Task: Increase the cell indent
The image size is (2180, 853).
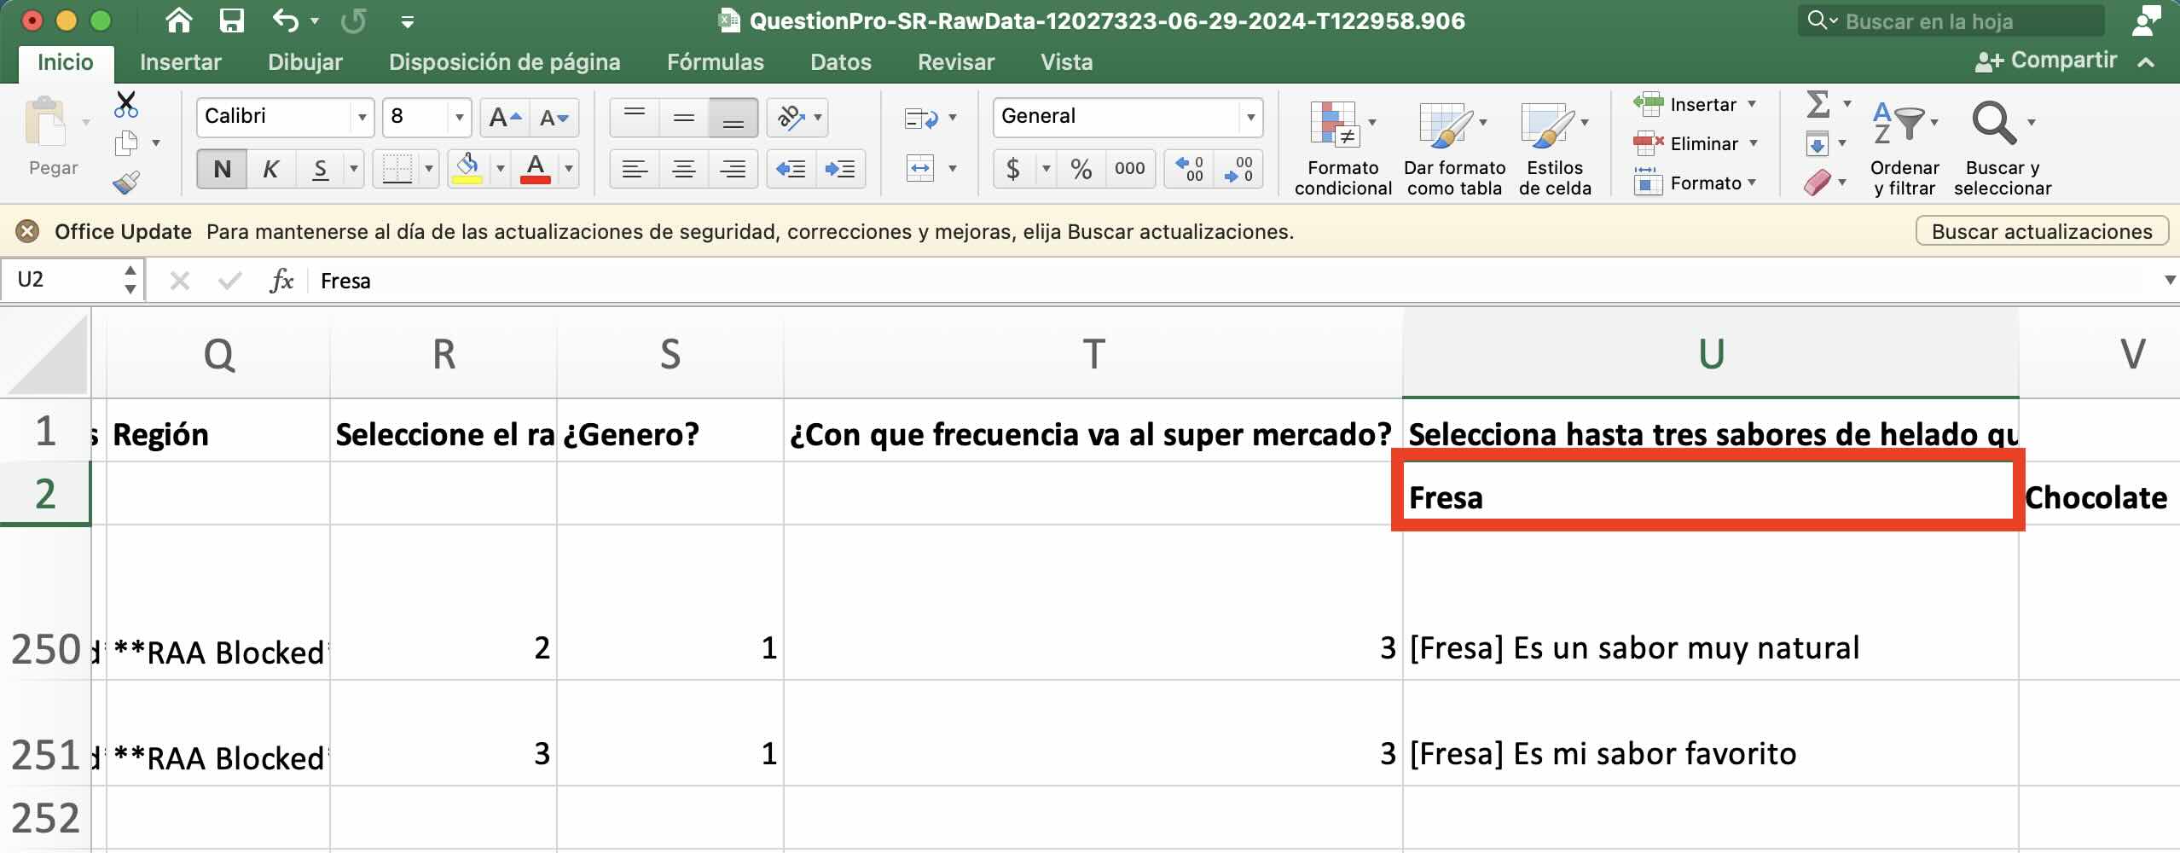Action: (x=840, y=169)
